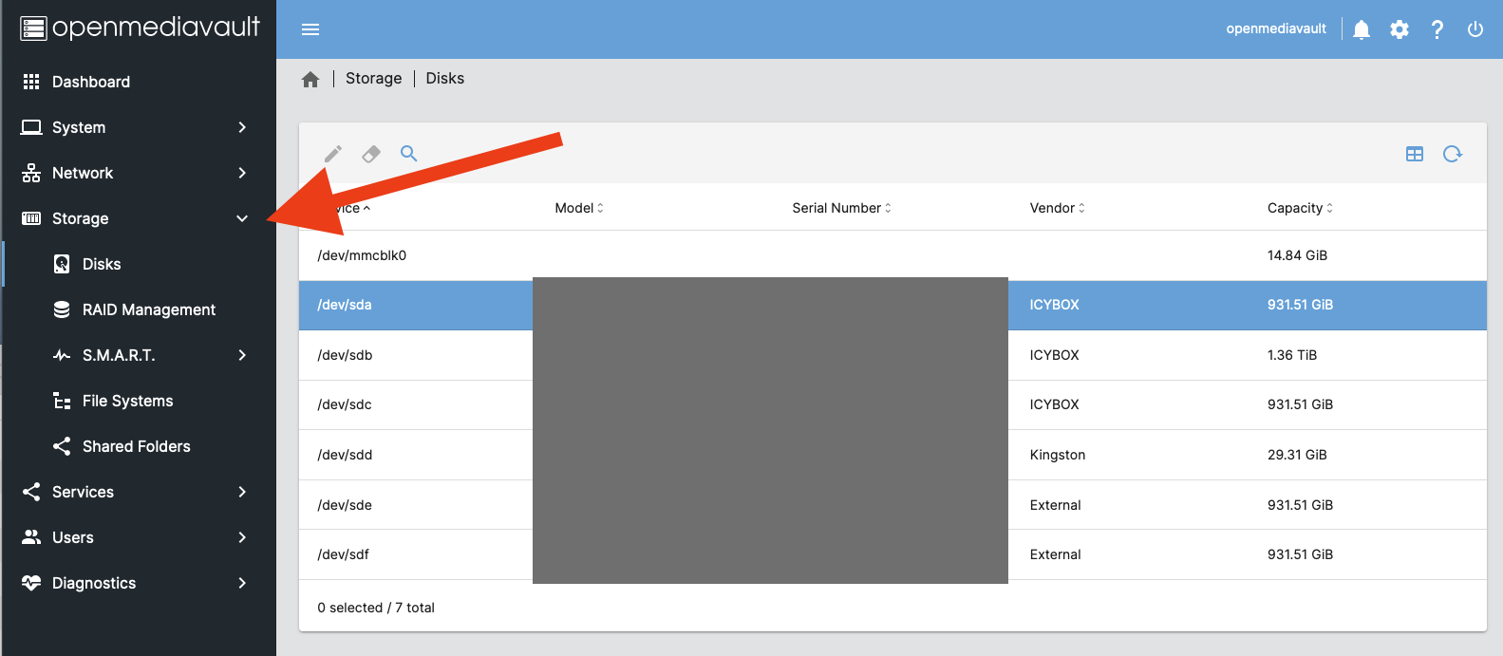This screenshot has width=1503, height=656.
Task: Select the /dev/sdb device cell
Action: point(345,355)
